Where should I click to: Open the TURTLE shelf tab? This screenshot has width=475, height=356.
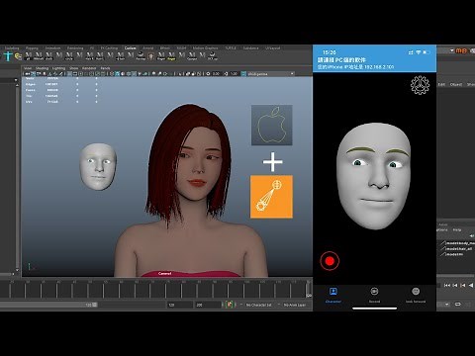tap(231, 48)
